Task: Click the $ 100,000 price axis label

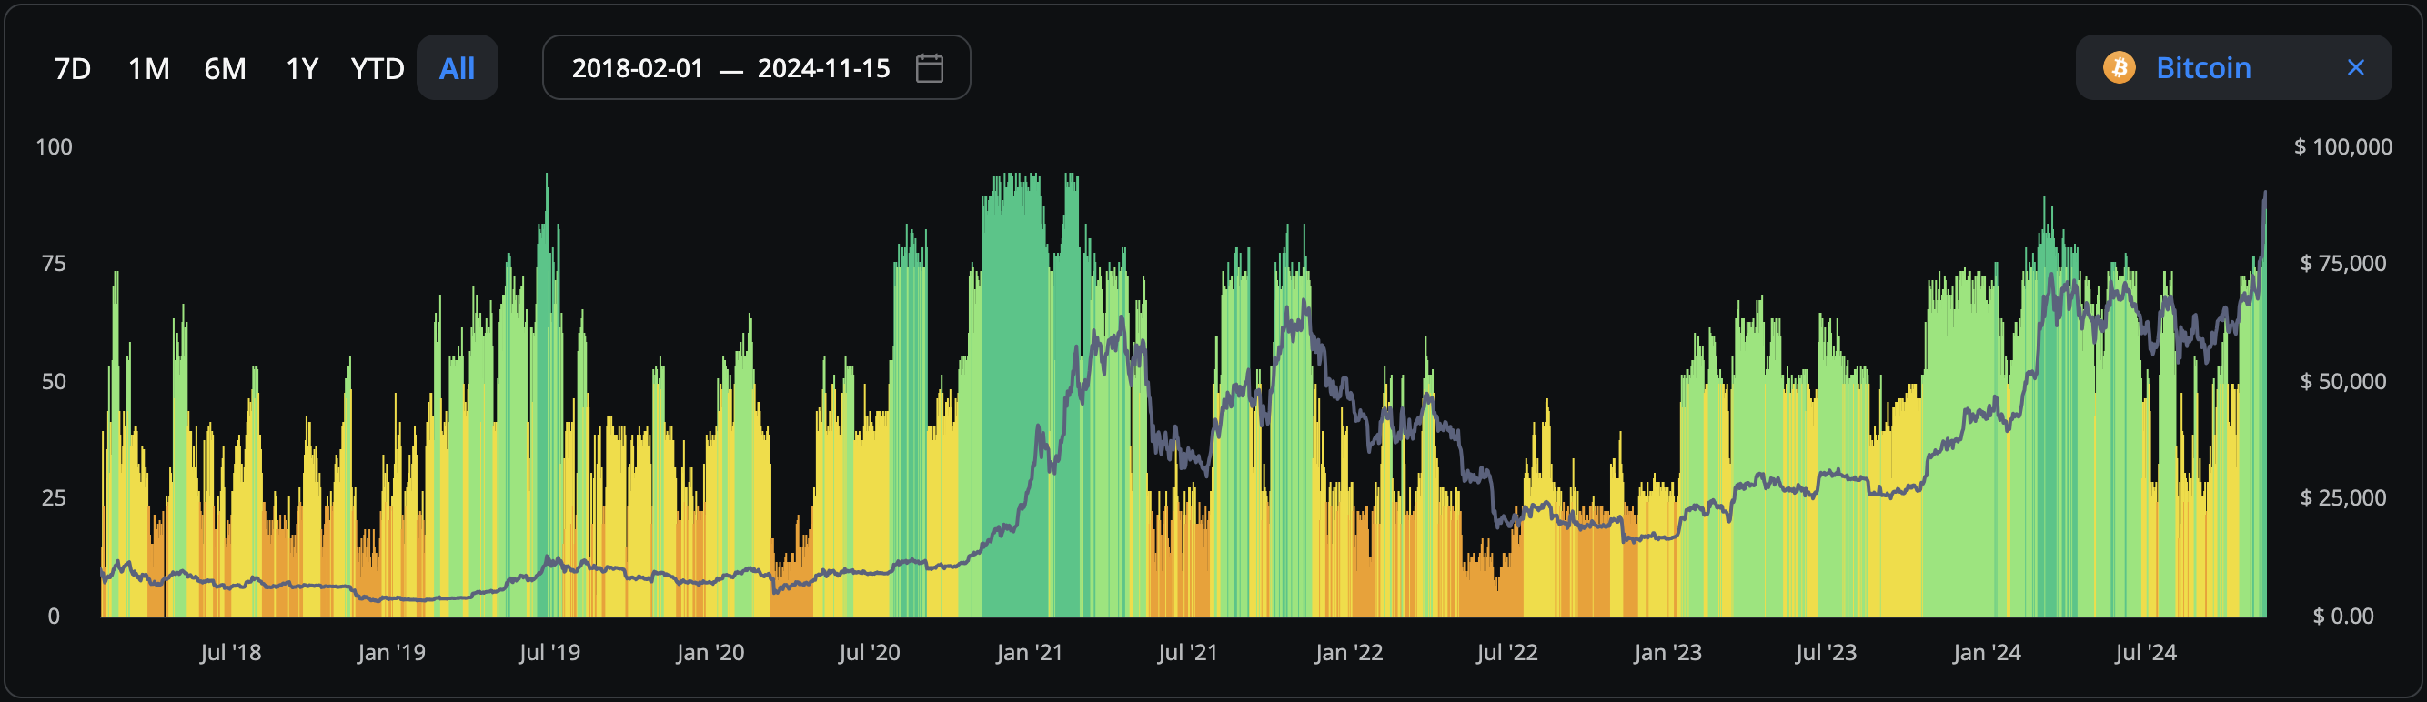Action: (x=2342, y=147)
